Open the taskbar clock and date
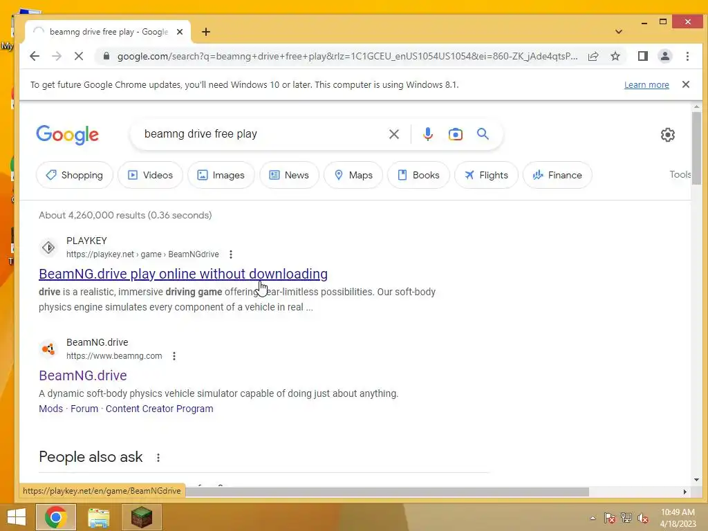The image size is (708, 531). tap(678, 518)
